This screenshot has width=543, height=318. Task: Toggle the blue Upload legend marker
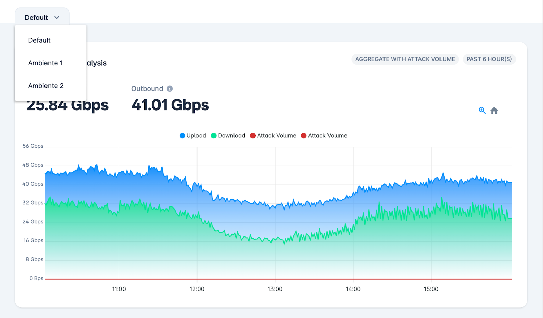(x=182, y=136)
